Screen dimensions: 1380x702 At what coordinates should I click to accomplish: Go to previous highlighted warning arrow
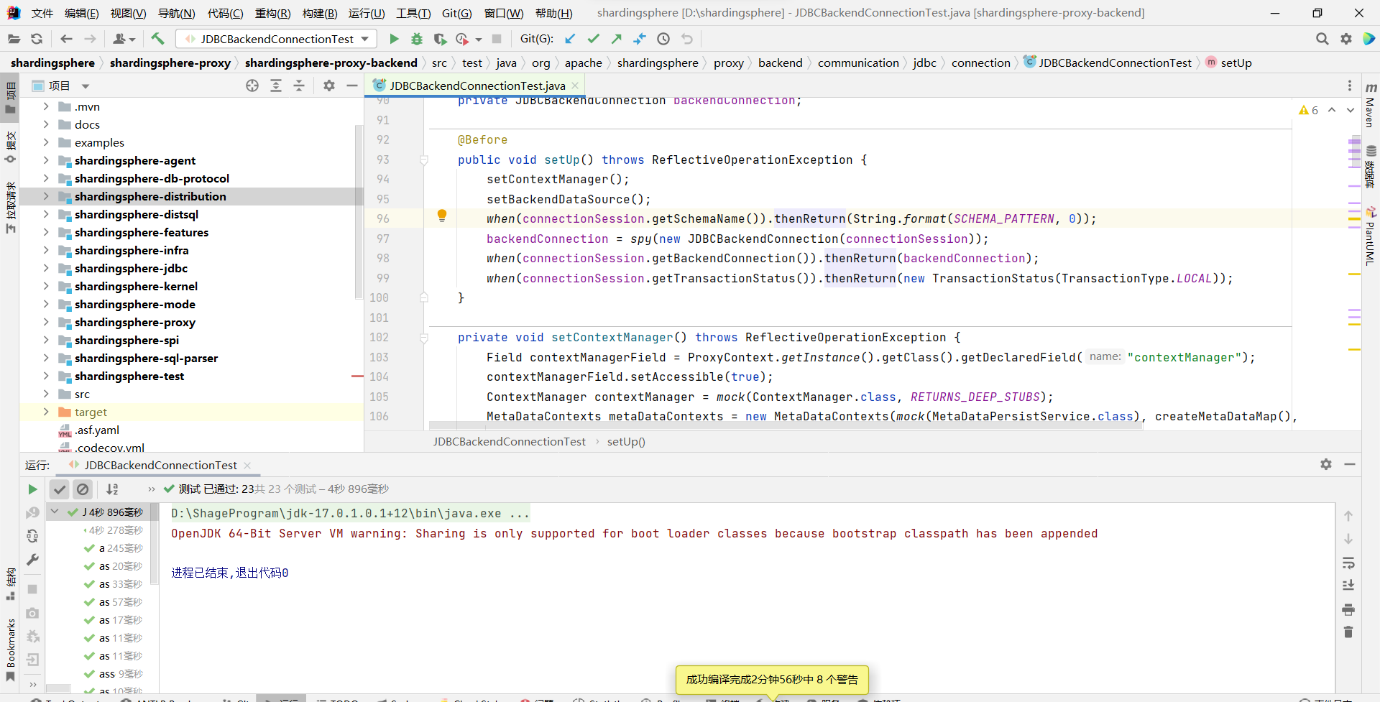(1332, 110)
